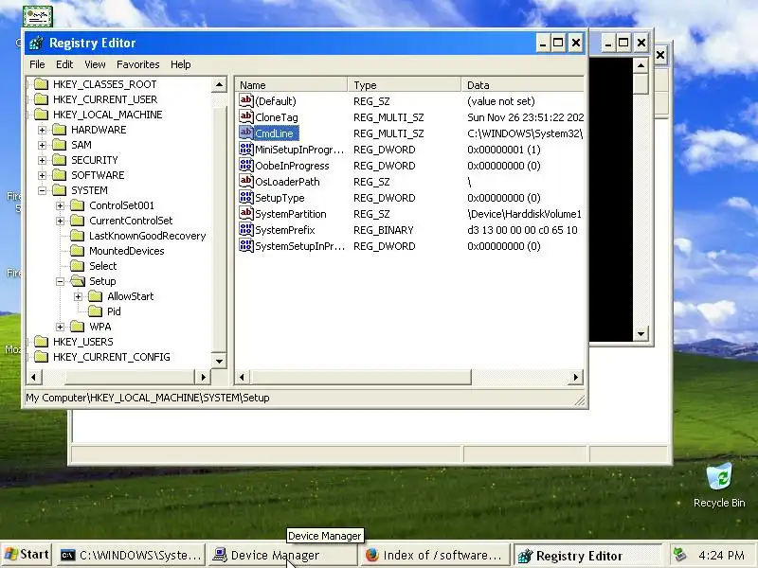Click the CloneTag value icon
The image size is (758, 568).
[246, 116]
